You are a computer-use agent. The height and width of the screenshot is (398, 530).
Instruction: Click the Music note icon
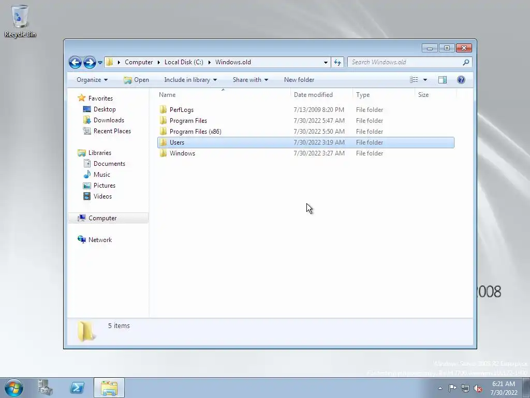[87, 175]
